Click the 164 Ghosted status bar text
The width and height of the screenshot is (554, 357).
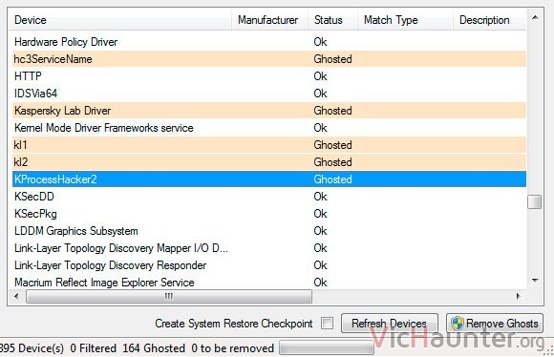(154, 348)
